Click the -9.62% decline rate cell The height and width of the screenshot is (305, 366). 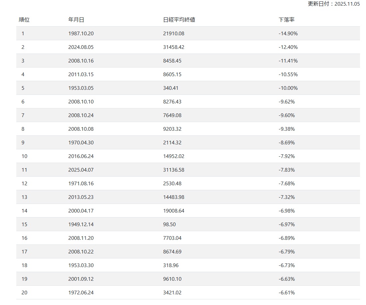coord(287,102)
